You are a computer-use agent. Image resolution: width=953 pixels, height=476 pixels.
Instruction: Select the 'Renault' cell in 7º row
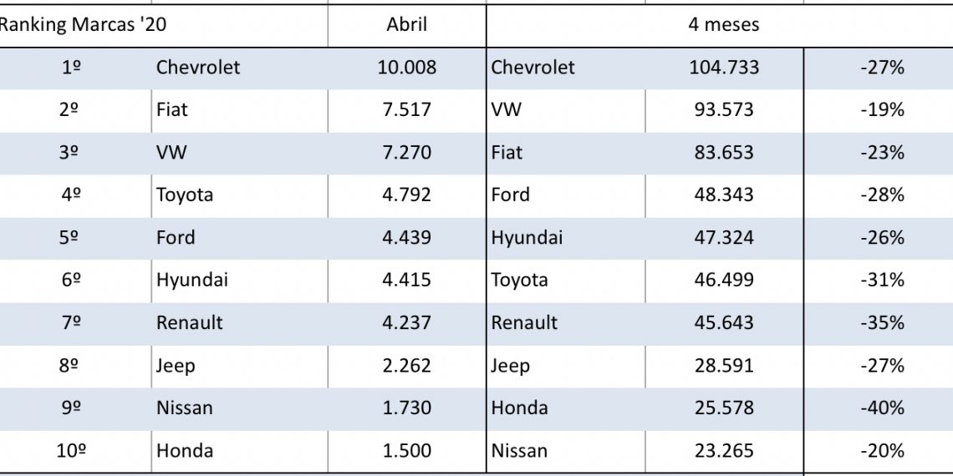(190, 323)
